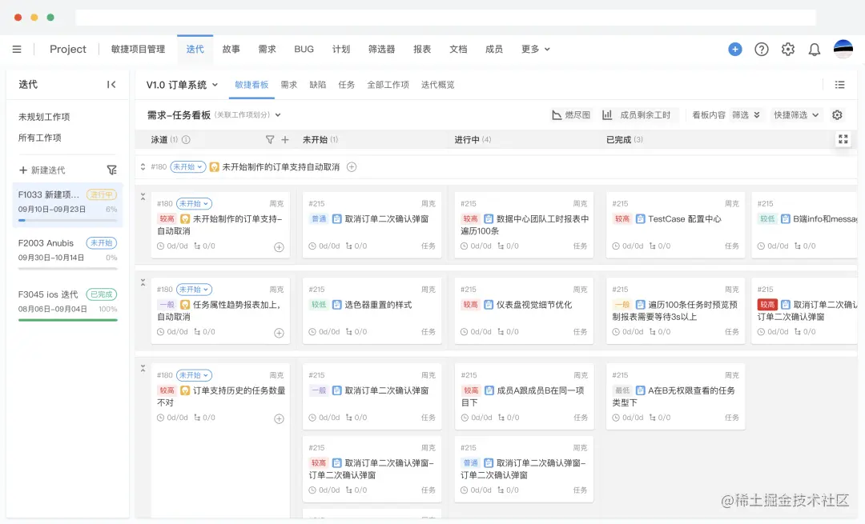The width and height of the screenshot is (865, 524).
Task: Open 所有工作项 in sidebar
Action: click(x=40, y=138)
